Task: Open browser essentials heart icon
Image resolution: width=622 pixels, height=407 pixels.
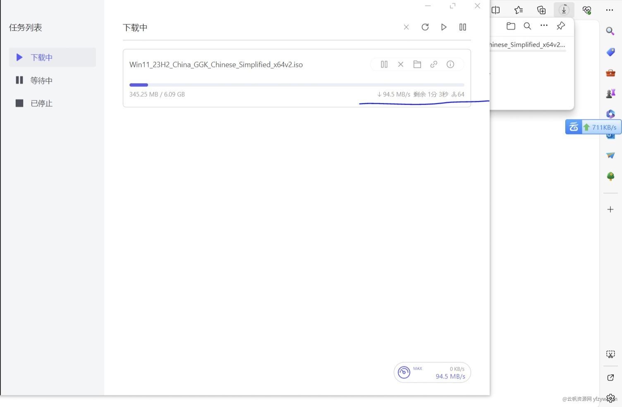Action: pos(587,10)
